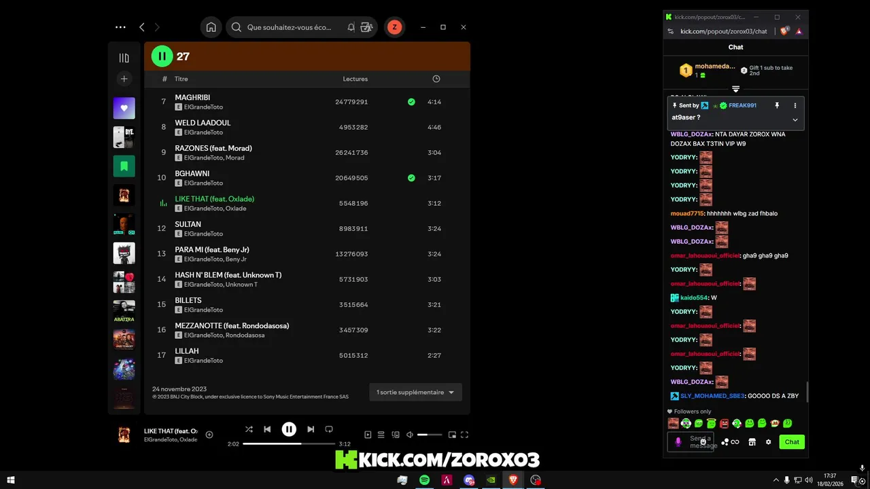Image resolution: width=870 pixels, height=489 pixels.
Task: Open Liked Songs in sidebar
Action: coord(124,108)
